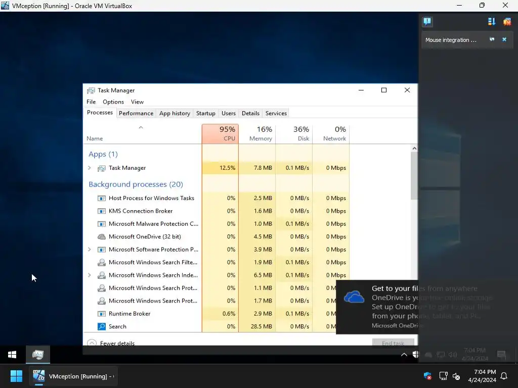Select the Processes tab
This screenshot has width=518, height=388.
100,113
